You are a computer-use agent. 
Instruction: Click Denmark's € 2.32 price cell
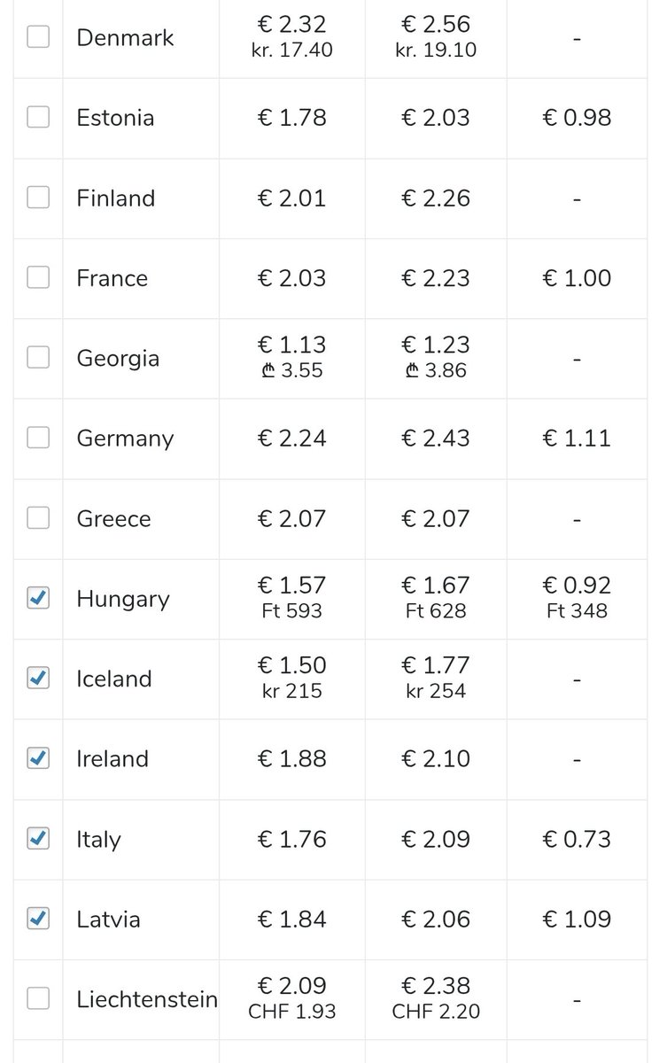click(x=291, y=25)
